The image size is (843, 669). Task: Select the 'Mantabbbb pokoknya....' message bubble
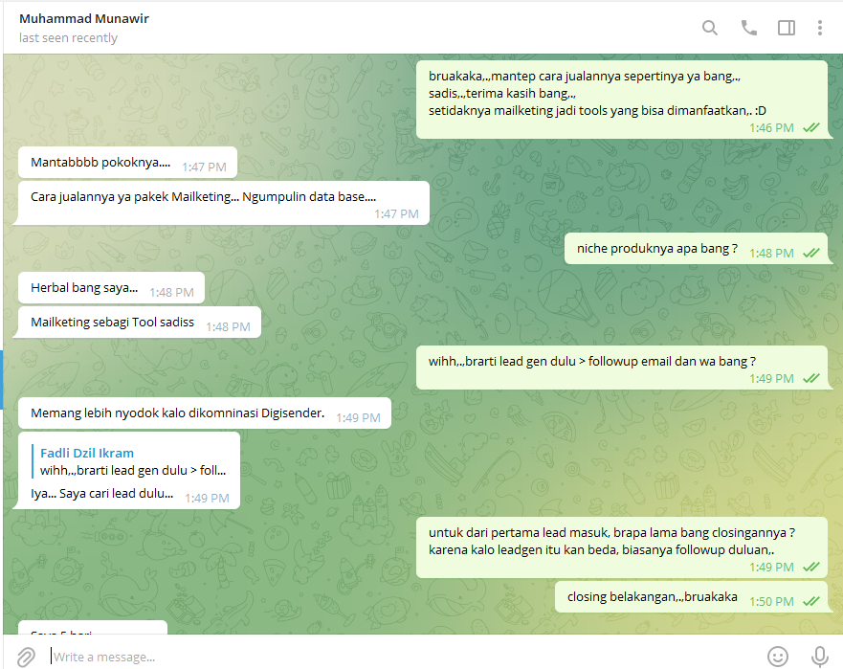100,163
